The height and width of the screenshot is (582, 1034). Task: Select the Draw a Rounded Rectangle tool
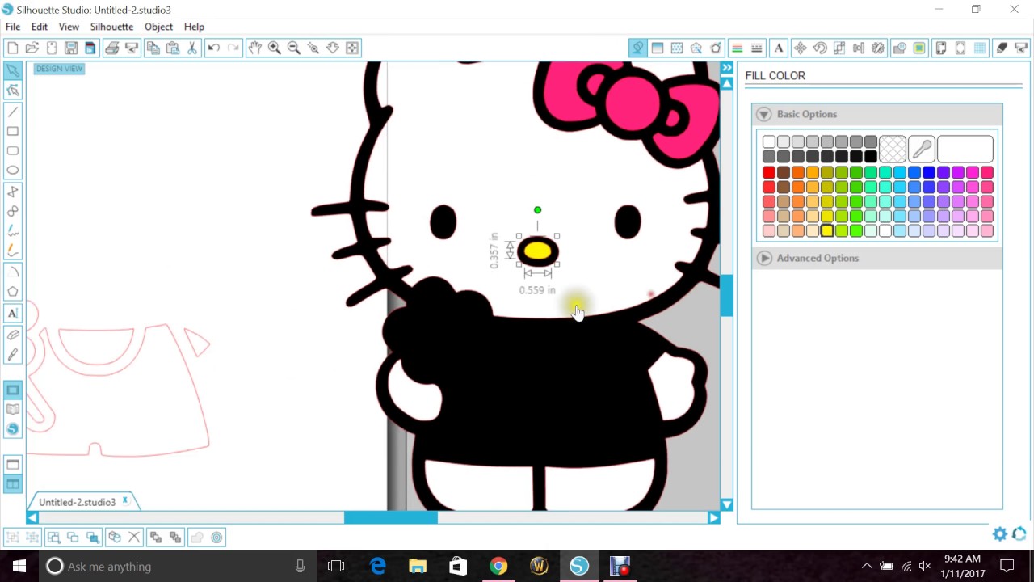[x=13, y=150]
